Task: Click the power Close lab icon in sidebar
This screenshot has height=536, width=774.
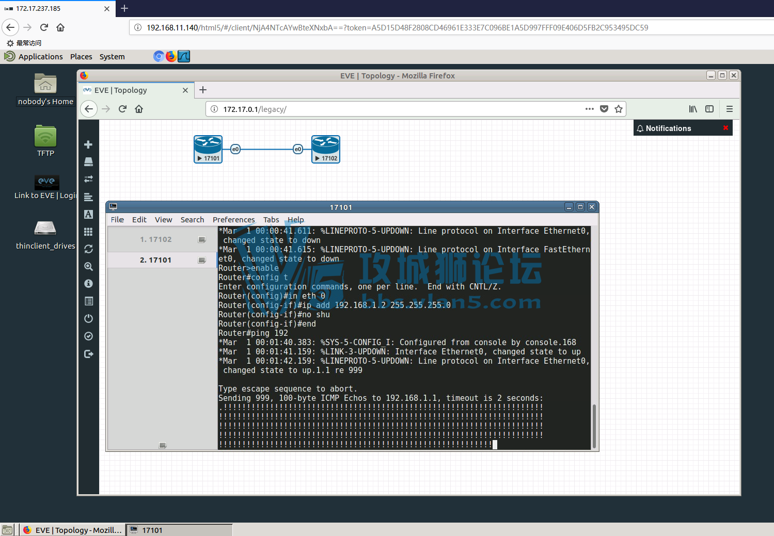Action: coord(88,318)
